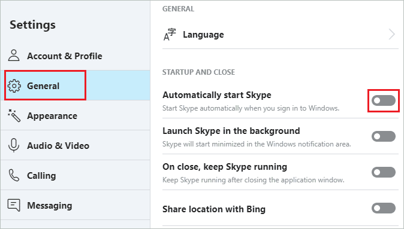
Task: Expand the Language chevron arrow
Action: pos(391,34)
